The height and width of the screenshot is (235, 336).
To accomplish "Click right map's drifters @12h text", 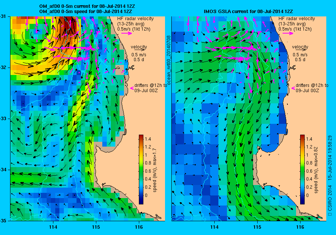I will click(312, 88).
